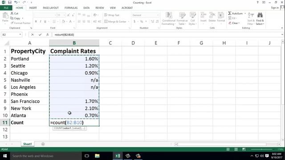Cancel the formula entry with the X button
Viewport: 285px width, 160px height.
(x=33, y=35)
